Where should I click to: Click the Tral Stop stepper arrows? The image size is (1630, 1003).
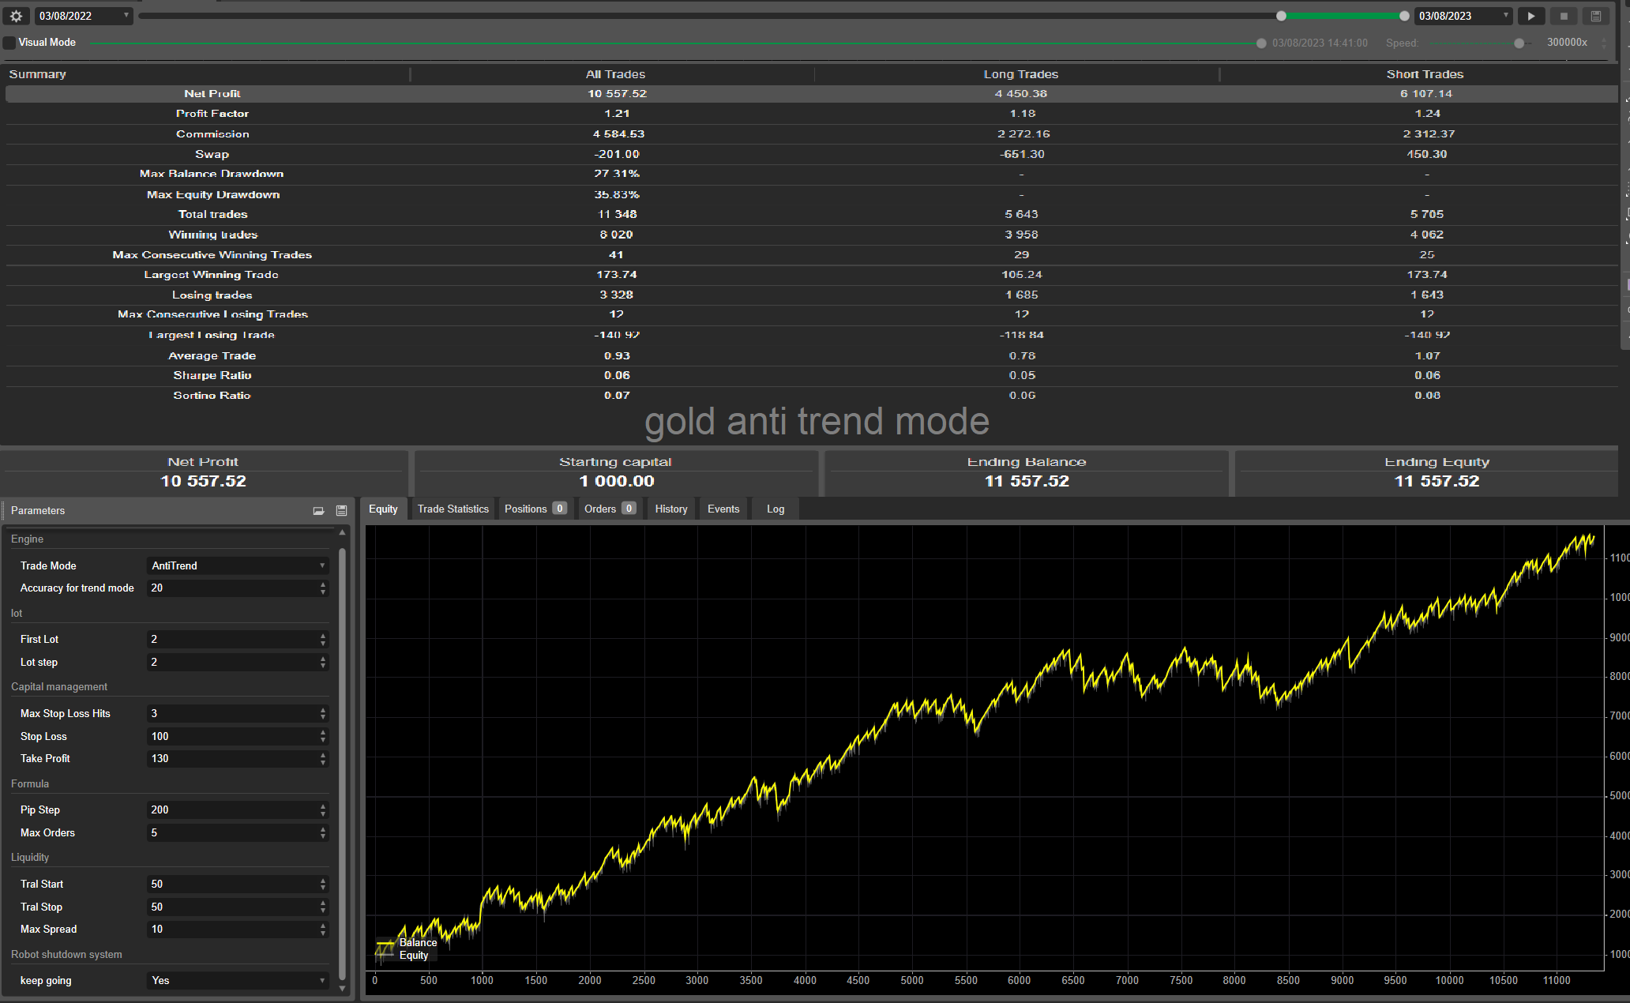click(323, 907)
